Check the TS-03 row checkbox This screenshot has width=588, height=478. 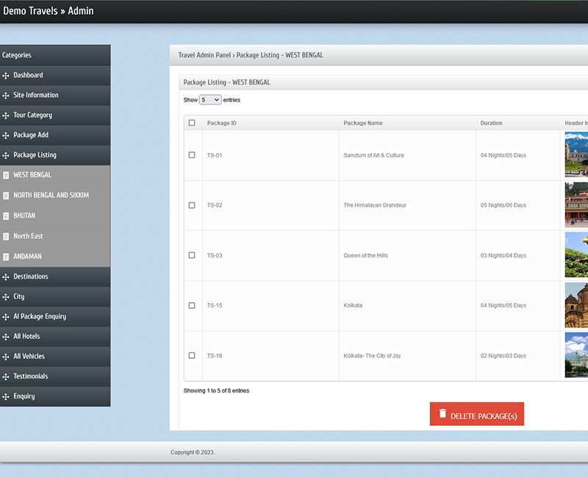coord(192,255)
